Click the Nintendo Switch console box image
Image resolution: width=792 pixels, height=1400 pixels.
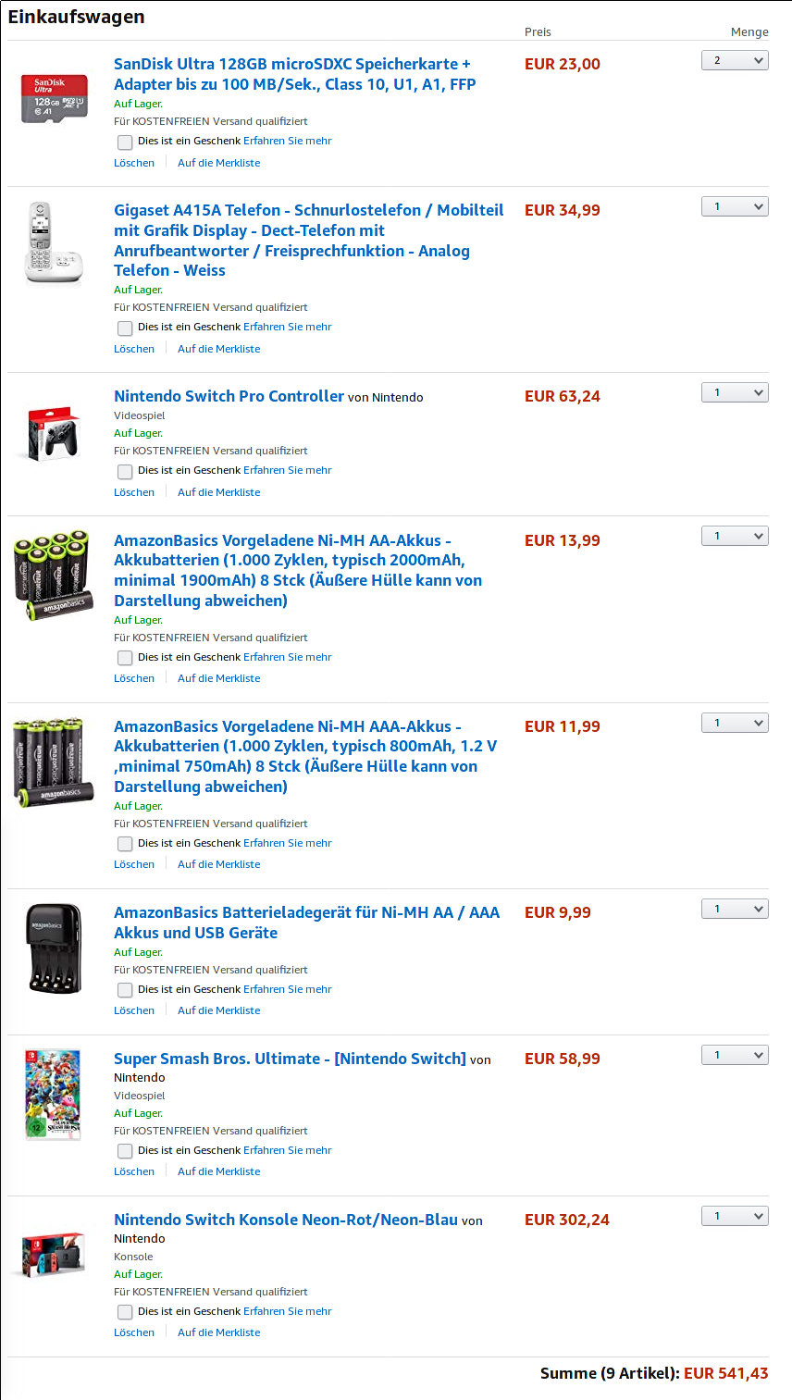pos(54,1254)
